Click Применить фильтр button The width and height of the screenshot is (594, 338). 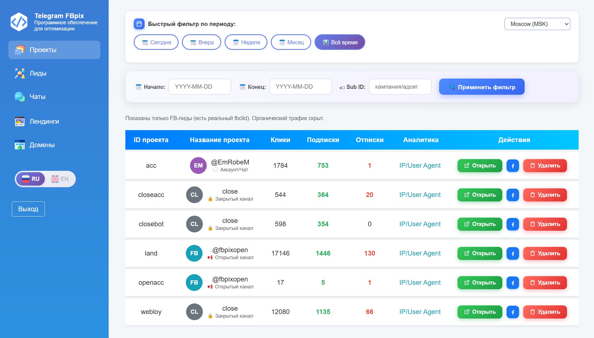click(482, 87)
